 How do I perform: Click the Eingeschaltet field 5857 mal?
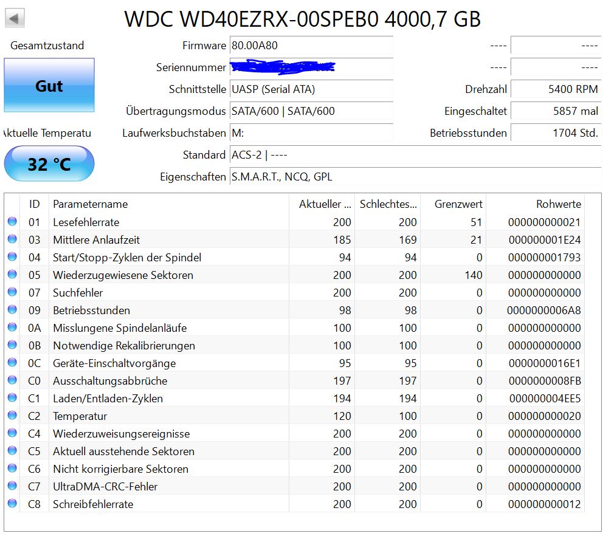click(x=556, y=111)
